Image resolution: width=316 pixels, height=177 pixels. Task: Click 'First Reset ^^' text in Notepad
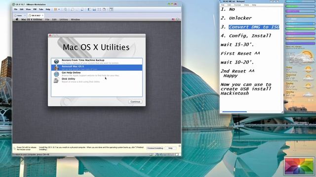coord(240,54)
